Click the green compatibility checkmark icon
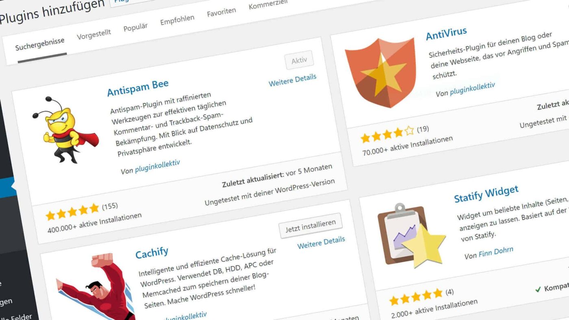The width and height of the screenshot is (569, 320). [x=538, y=290]
